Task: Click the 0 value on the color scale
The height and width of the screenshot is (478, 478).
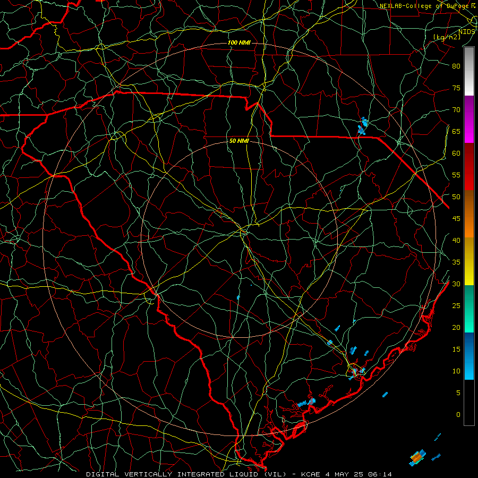Action: (458, 415)
